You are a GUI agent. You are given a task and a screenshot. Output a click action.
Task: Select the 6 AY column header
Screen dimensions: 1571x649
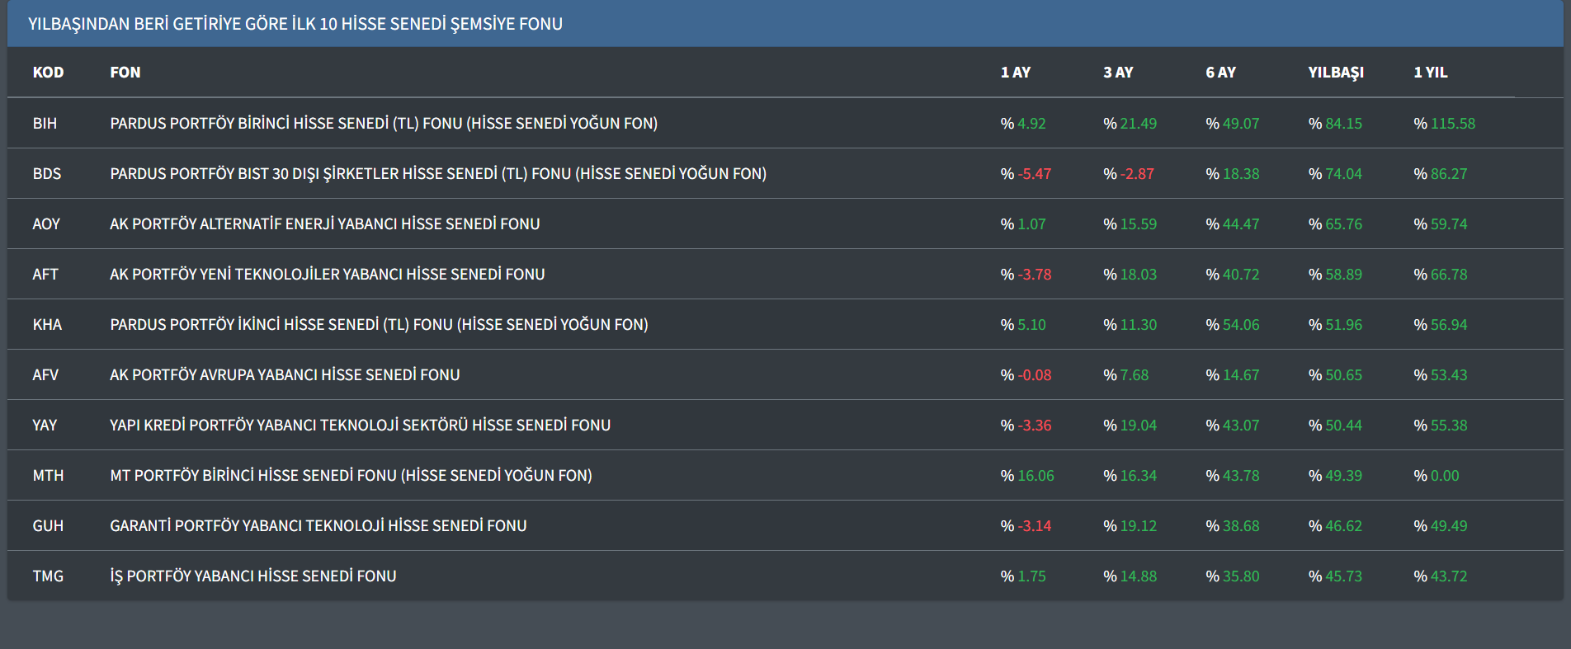[1220, 73]
